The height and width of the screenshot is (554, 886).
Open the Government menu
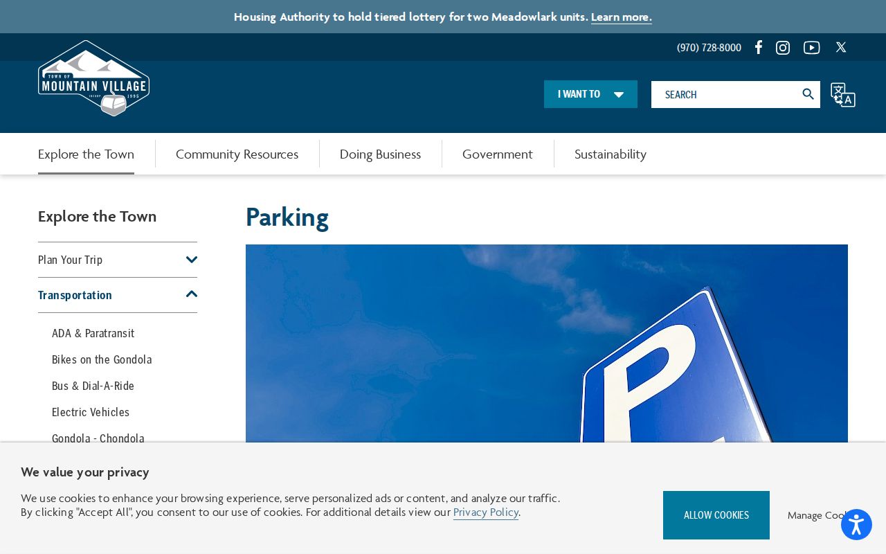click(498, 154)
